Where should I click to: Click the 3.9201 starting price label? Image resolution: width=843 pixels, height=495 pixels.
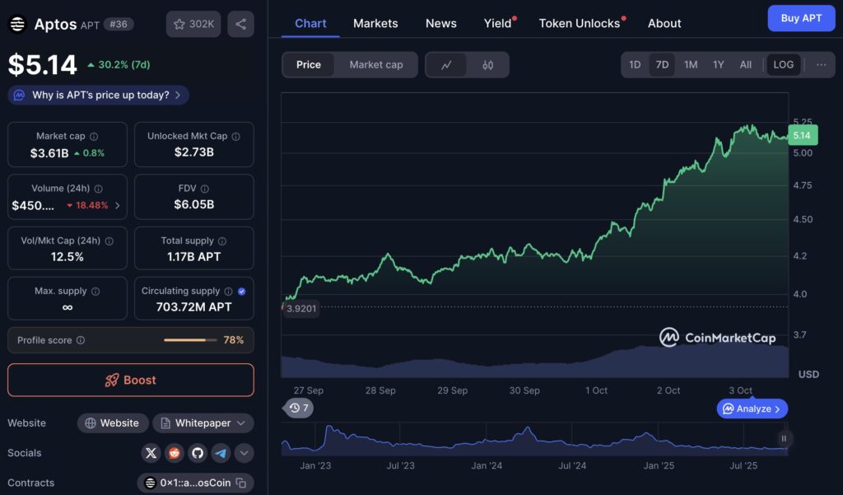point(301,309)
